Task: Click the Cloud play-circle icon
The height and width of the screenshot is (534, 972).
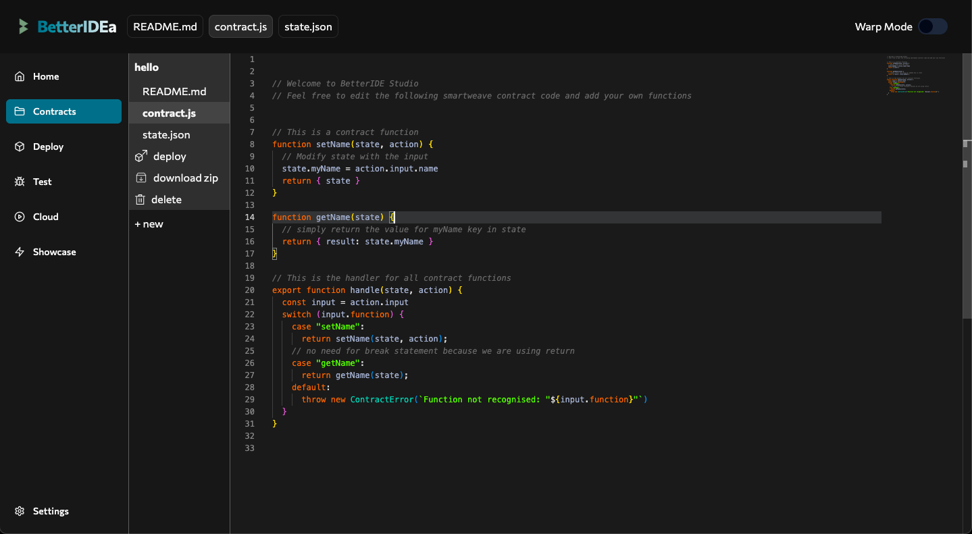Action: (x=20, y=217)
